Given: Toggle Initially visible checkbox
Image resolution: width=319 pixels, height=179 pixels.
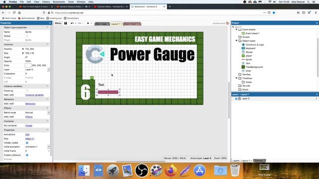Looking at the screenshot, I should 27,143.
